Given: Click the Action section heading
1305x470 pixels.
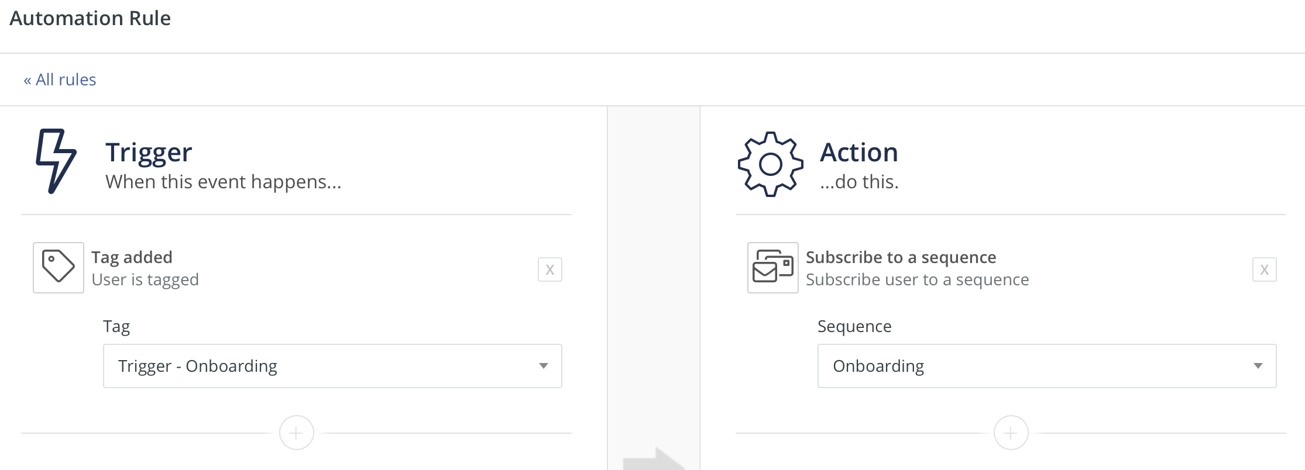Looking at the screenshot, I should pyautogui.click(x=858, y=153).
